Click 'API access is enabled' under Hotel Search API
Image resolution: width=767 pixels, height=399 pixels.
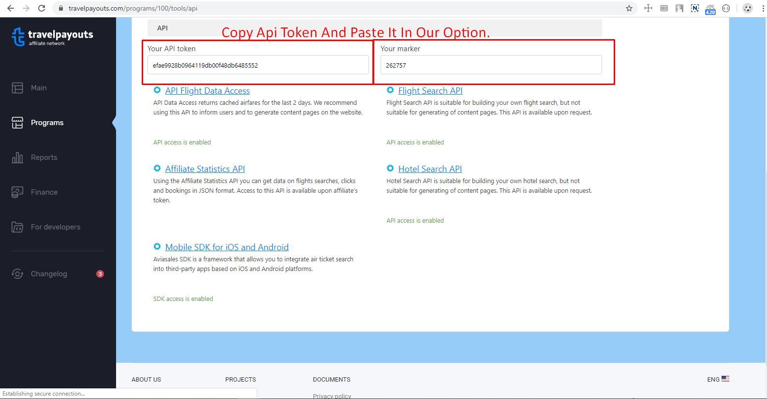coord(415,221)
